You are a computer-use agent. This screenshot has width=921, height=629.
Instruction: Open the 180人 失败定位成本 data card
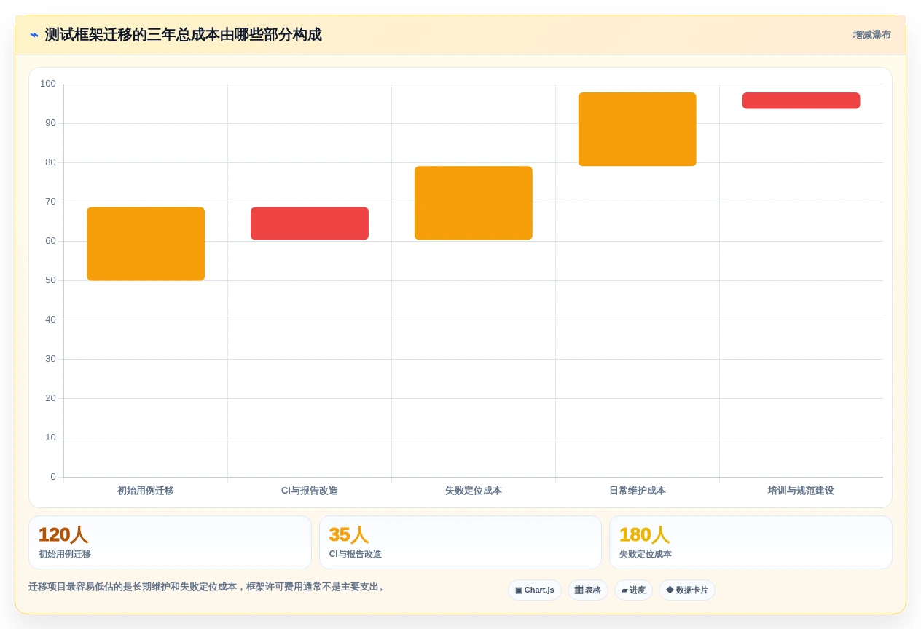pos(750,542)
